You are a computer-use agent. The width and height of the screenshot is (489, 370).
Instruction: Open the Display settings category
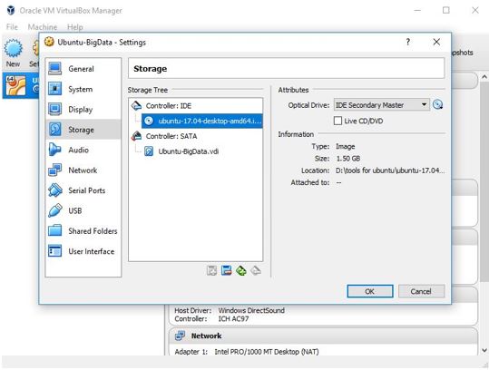tap(83, 110)
